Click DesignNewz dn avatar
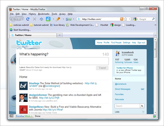Image resolution: width=164 pixels, height=126 pixels. tap(23, 109)
